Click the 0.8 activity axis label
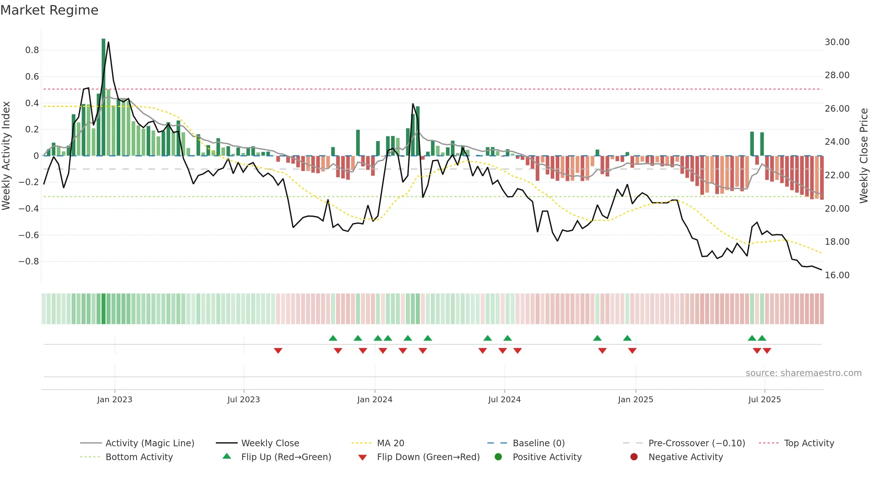Screen dimensions: 874x491 [32, 50]
